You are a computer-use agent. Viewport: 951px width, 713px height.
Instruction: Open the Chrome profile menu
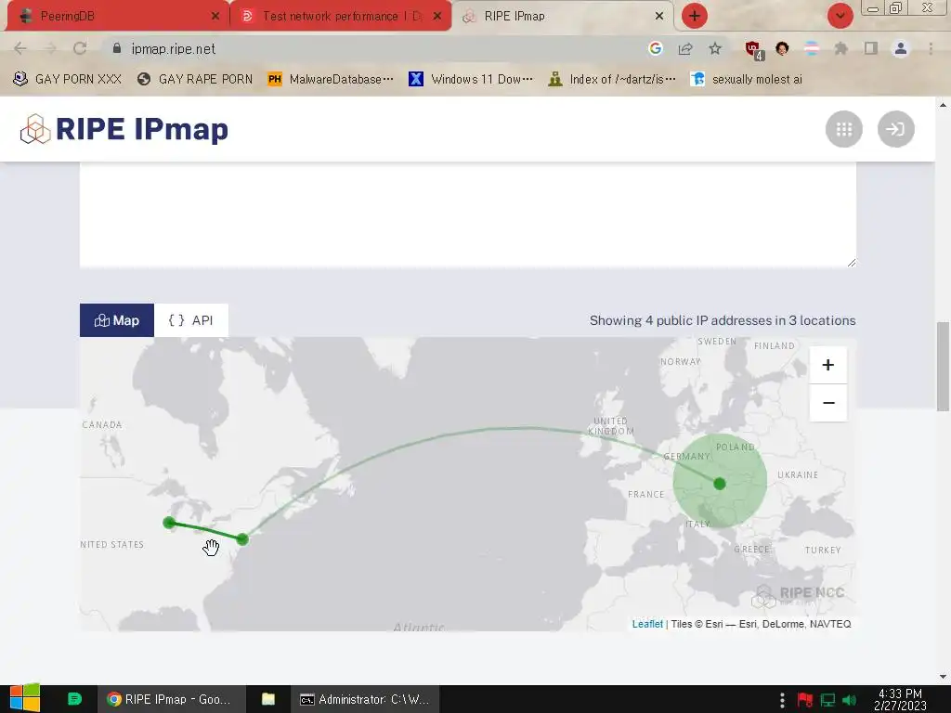(901, 48)
